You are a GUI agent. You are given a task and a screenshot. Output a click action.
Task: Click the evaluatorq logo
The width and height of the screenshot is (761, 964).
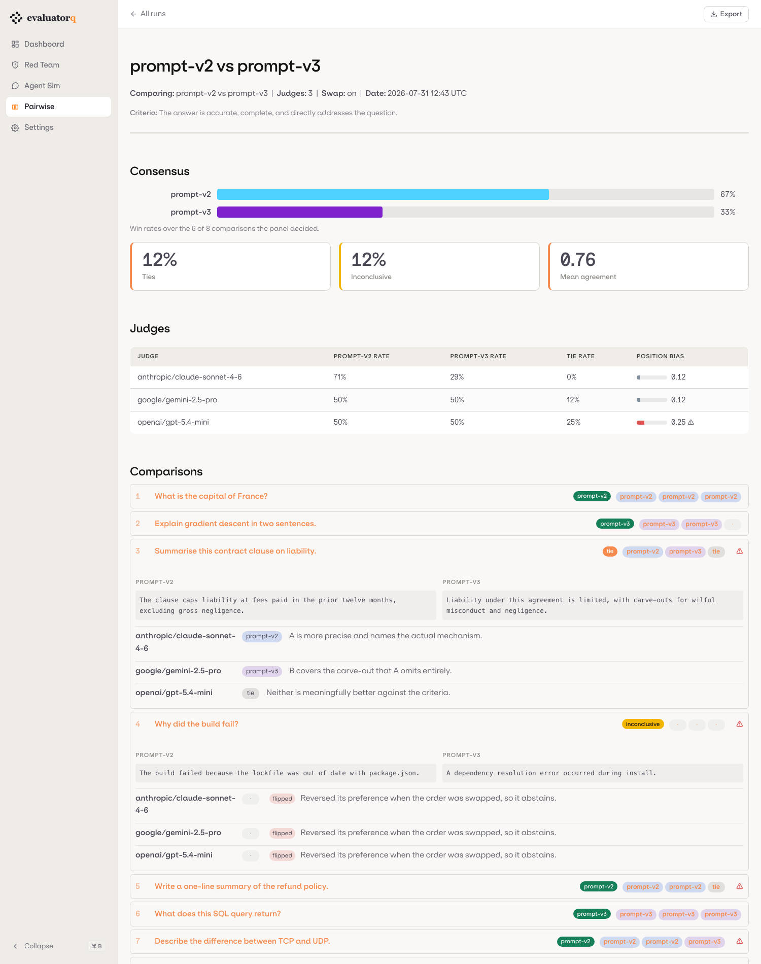pyautogui.click(x=43, y=18)
